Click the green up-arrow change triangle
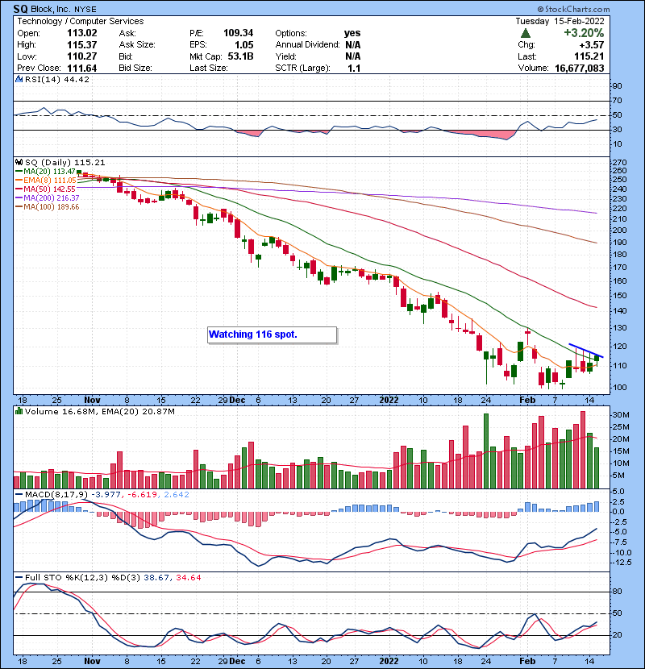 [526, 33]
